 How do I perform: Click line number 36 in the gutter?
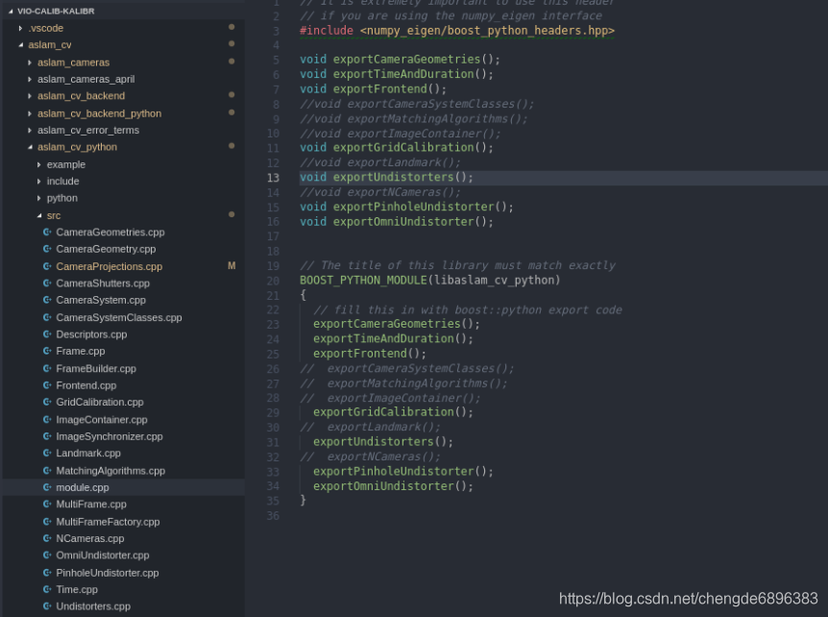(x=273, y=515)
